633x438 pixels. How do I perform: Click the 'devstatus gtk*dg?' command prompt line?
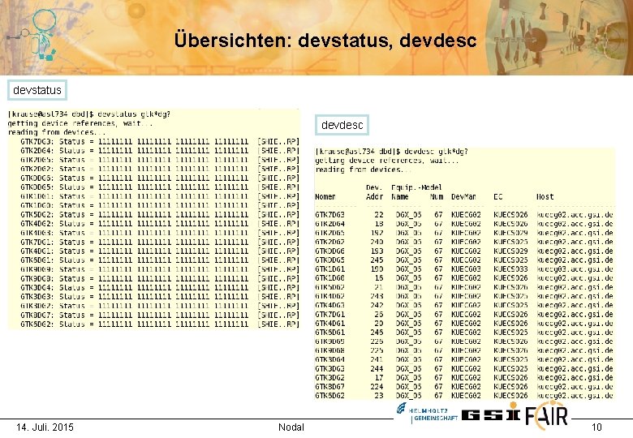[x=89, y=114]
